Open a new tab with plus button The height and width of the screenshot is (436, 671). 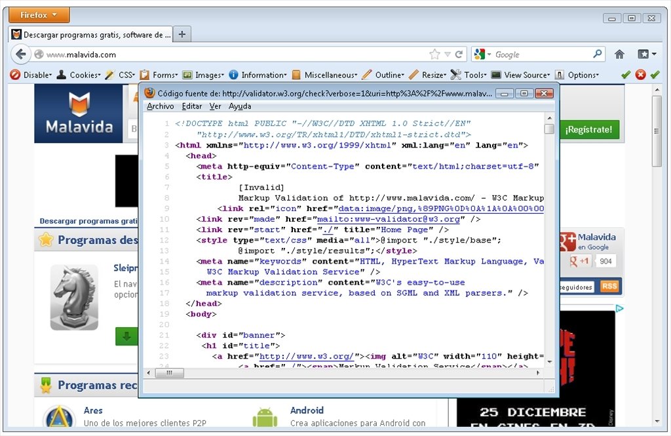[182, 34]
